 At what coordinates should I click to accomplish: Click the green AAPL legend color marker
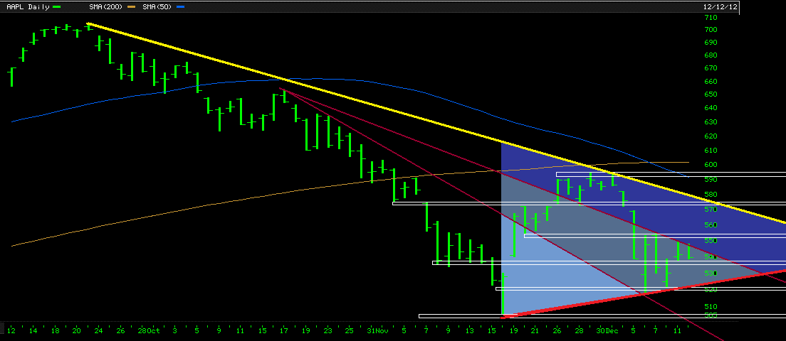57,7
